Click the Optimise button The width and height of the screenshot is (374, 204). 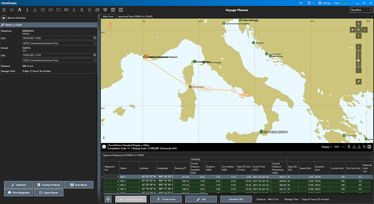(x=19, y=184)
